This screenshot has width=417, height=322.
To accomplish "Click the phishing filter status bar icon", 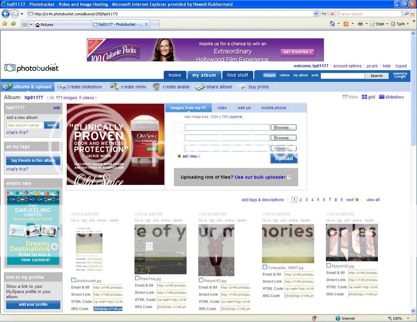I will tap(315, 318).
